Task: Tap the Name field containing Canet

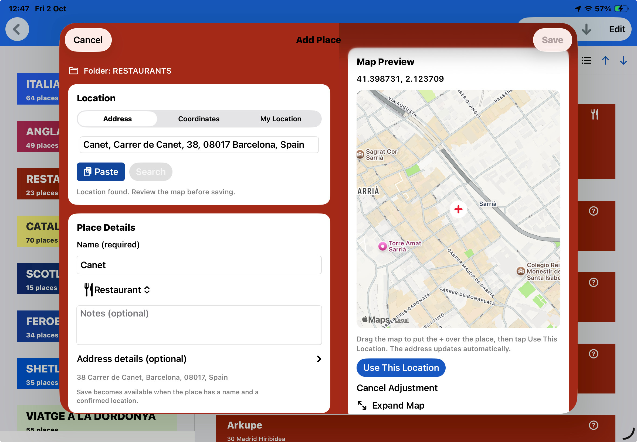Action: 199,265
